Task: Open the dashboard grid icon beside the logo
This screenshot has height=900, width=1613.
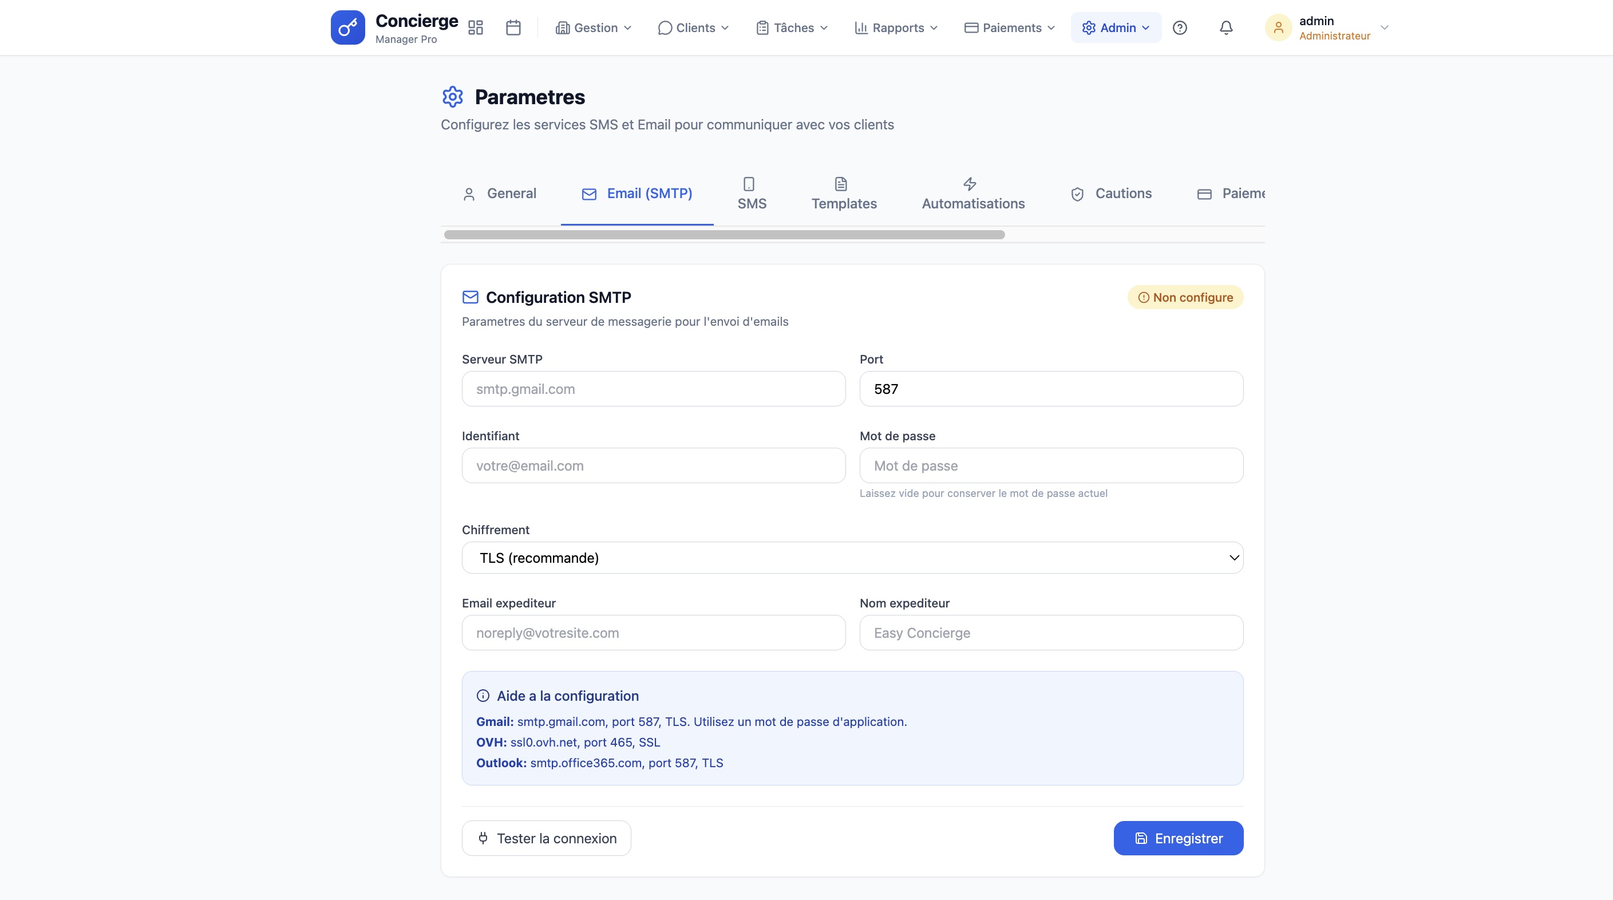Action: click(476, 27)
